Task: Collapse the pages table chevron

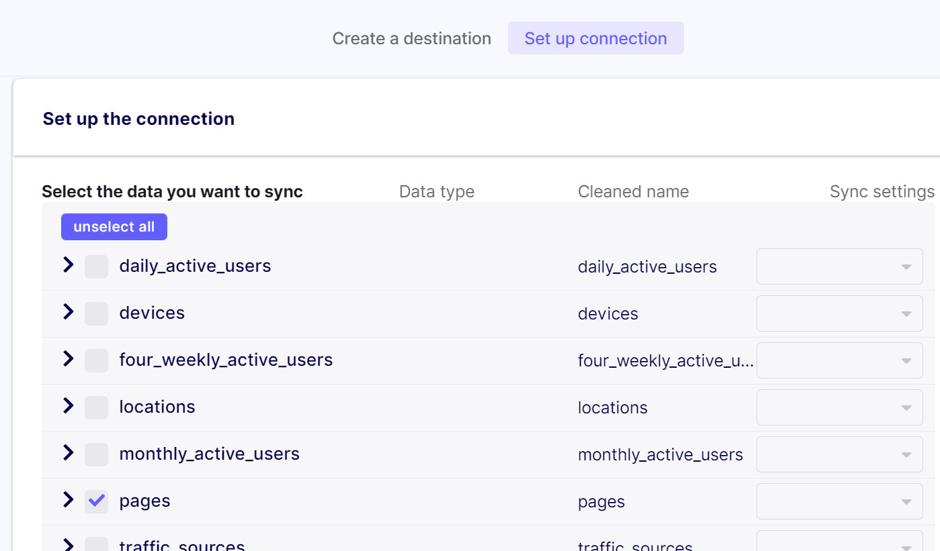Action: tap(67, 500)
